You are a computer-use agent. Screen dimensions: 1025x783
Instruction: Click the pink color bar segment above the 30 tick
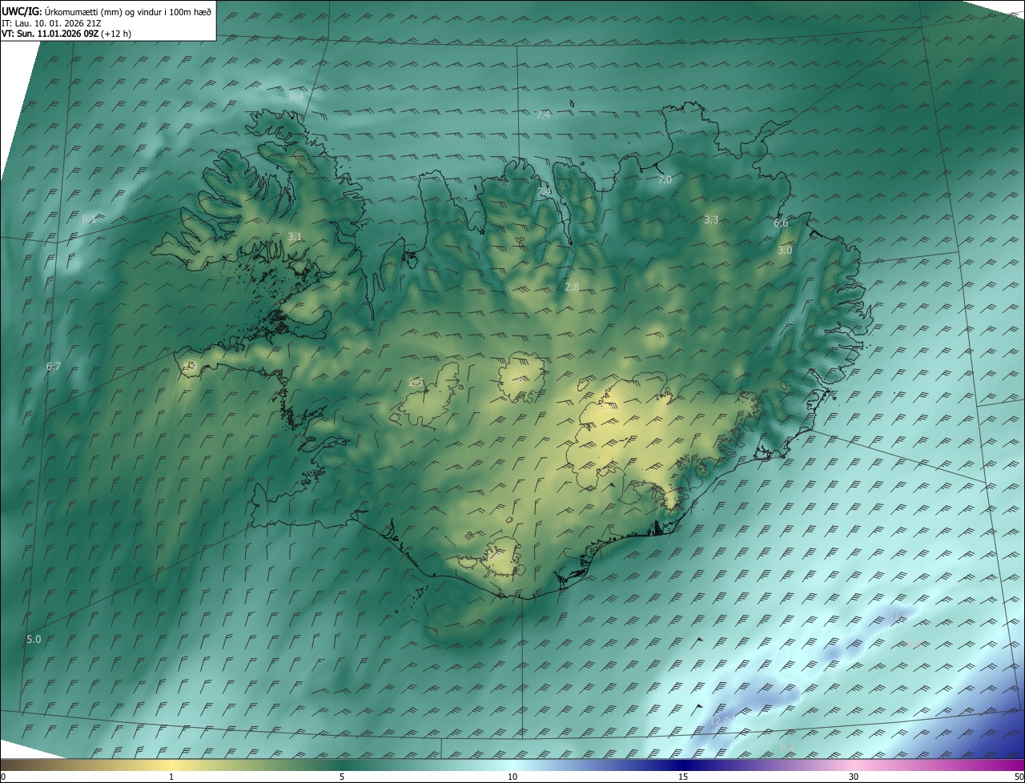click(854, 765)
